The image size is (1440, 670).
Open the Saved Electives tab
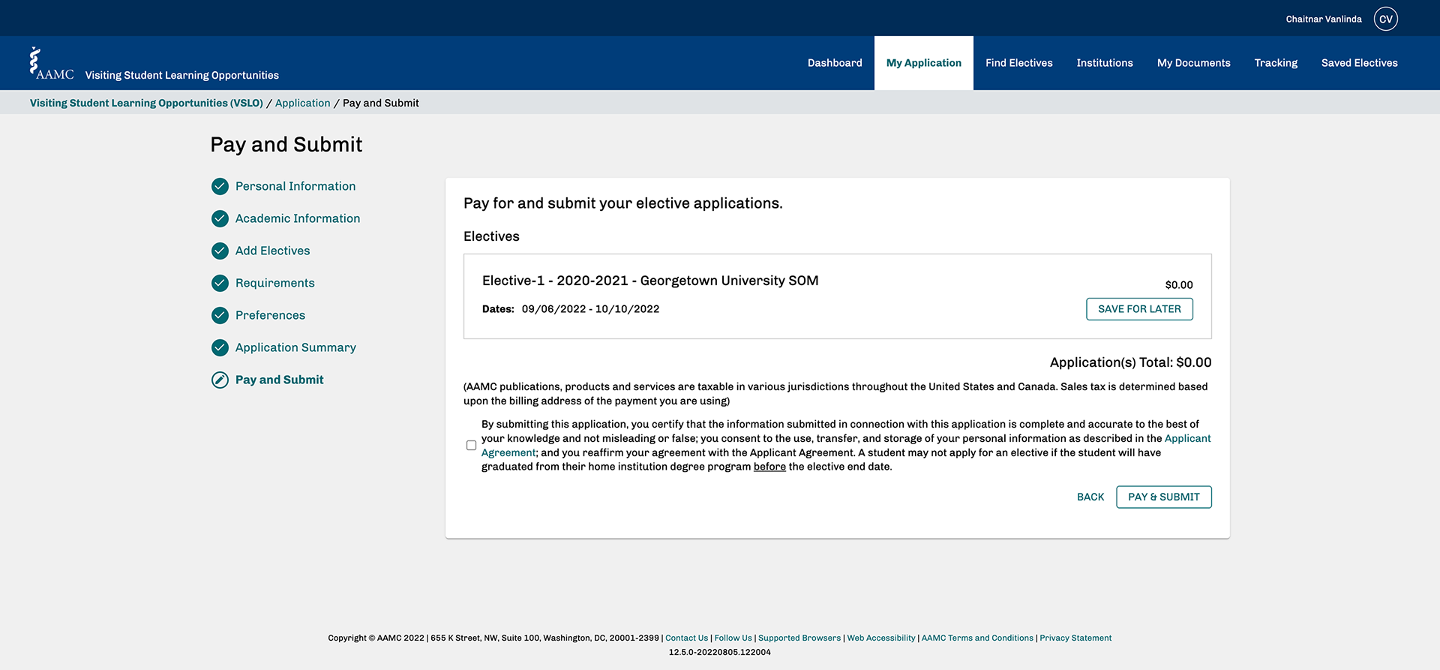point(1360,63)
